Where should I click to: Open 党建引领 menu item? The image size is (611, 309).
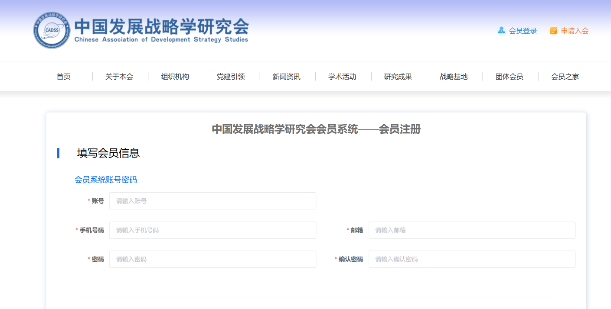pos(231,77)
